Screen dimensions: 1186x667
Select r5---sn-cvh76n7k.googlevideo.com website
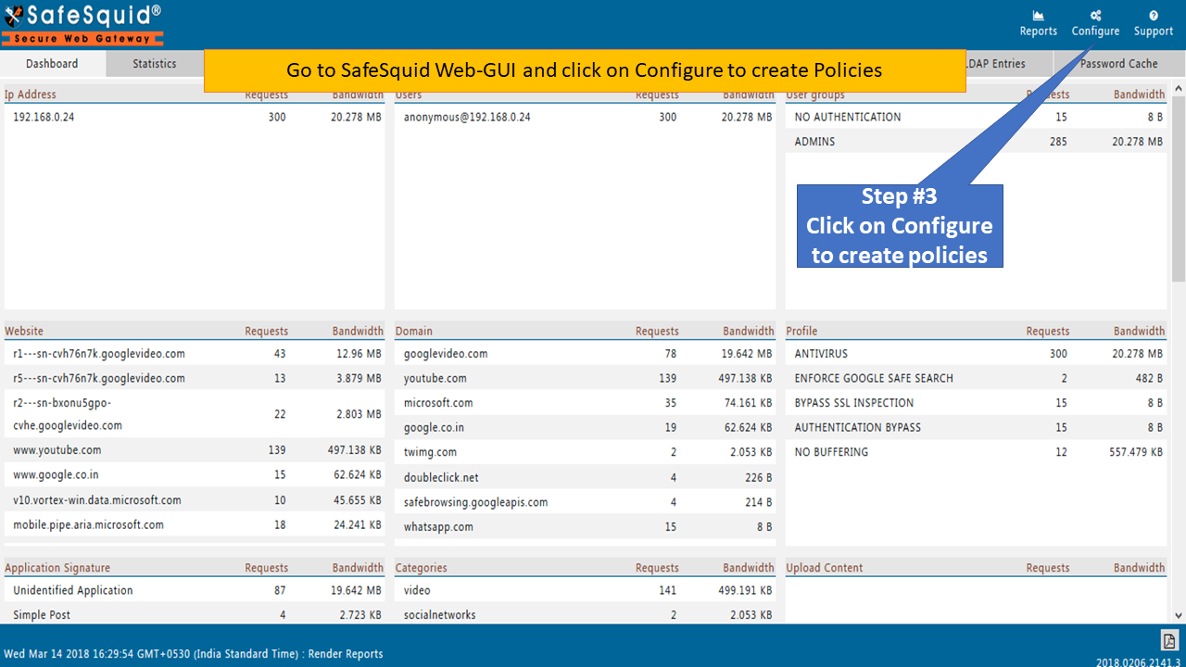point(194,378)
